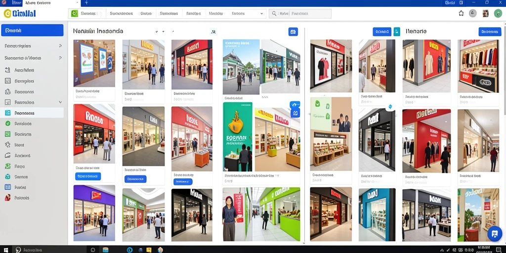
Task: Select the last toolbar tab before the dropdown chevron
Action: pyautogui.click(x=238, y=13)
